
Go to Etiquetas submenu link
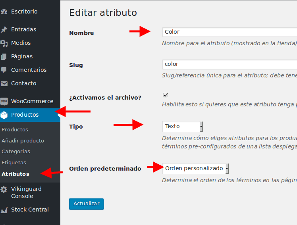(14, 163)
